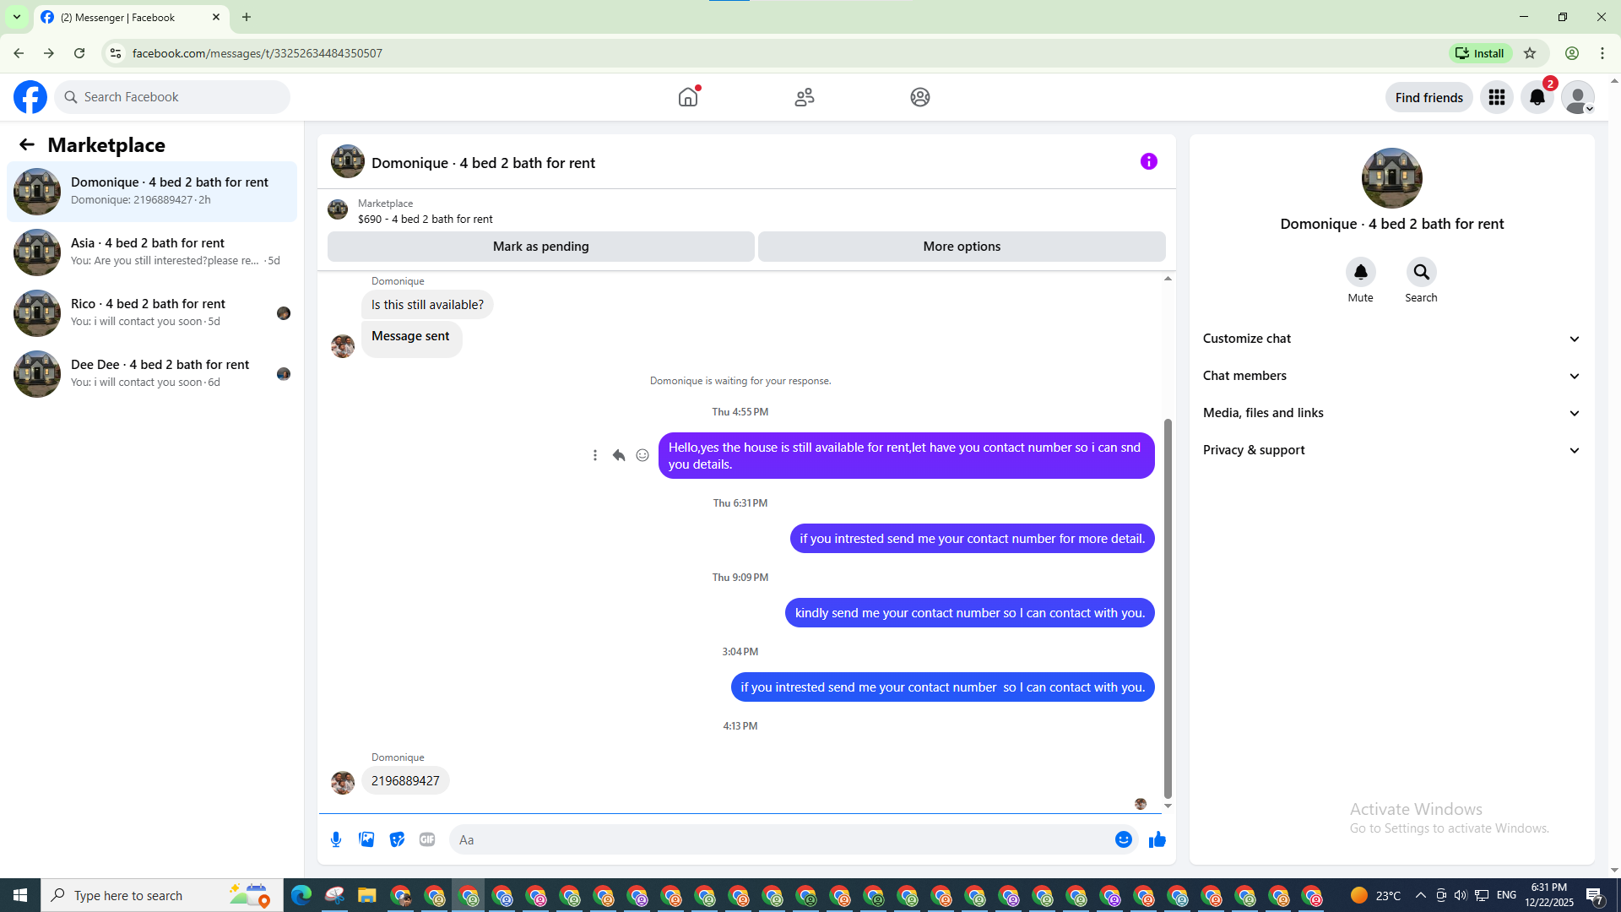Focus the Aa message input field
This screenshot has width=1621, height=912.
[777, 839]
